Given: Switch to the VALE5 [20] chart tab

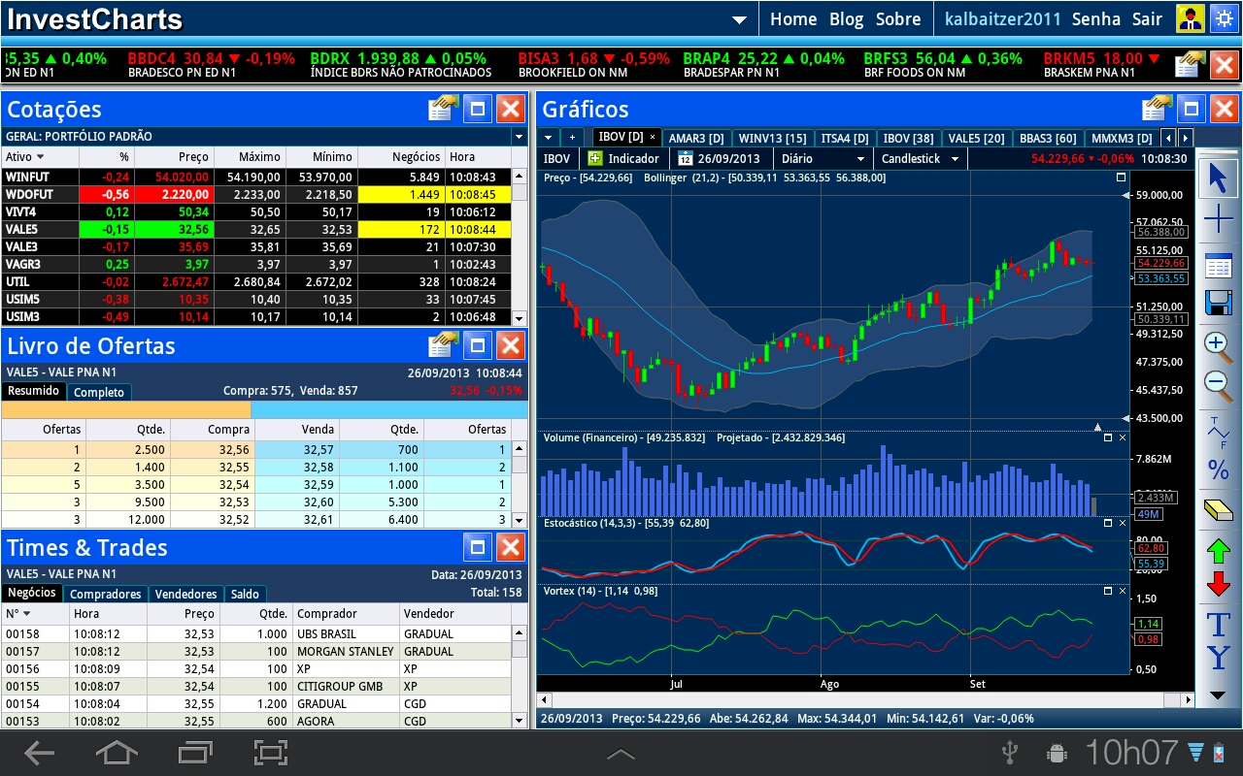Looking at the screenshot, I should click(x=976, y=137).
